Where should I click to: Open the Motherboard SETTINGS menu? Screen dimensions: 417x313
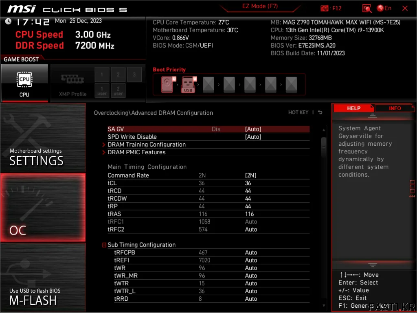(43, 138)
